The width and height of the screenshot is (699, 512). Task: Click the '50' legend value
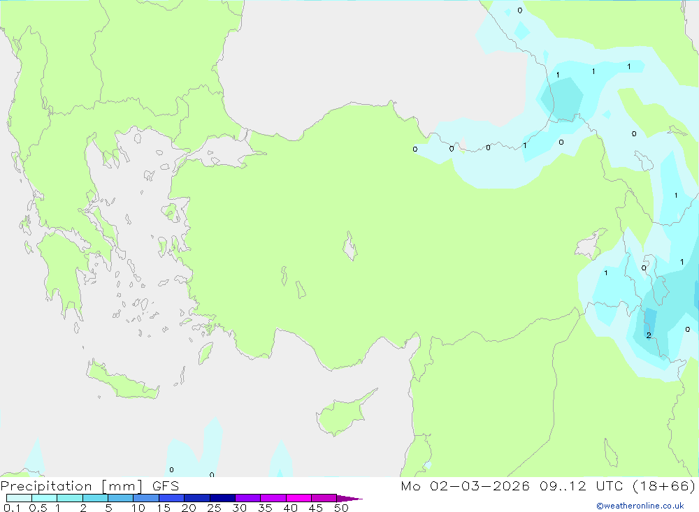point(341,508)
